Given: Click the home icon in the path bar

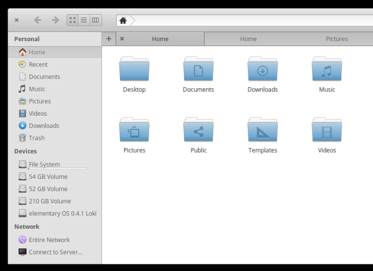Looking at the screenshot, I should 123,20.
